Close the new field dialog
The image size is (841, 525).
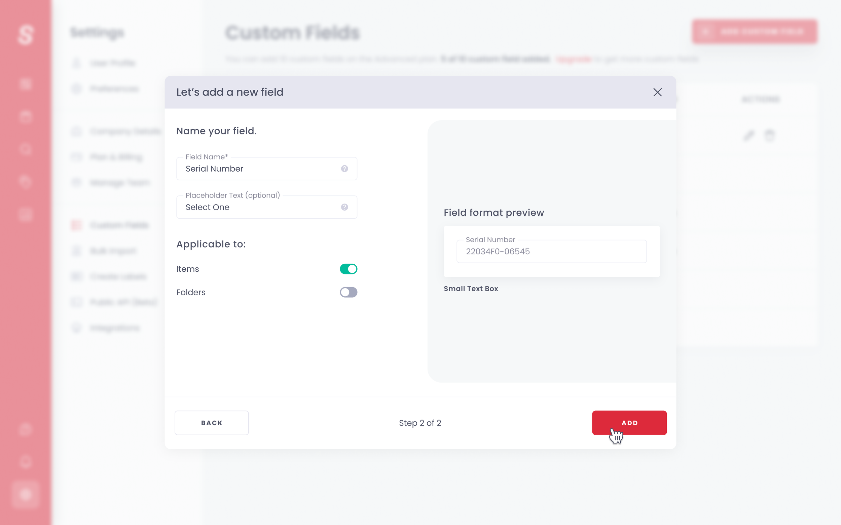pyautogui.click(x=657, y=92)
